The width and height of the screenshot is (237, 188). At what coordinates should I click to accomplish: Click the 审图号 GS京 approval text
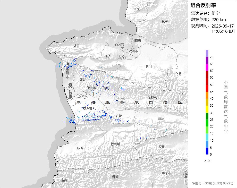(x=213, y=183)
